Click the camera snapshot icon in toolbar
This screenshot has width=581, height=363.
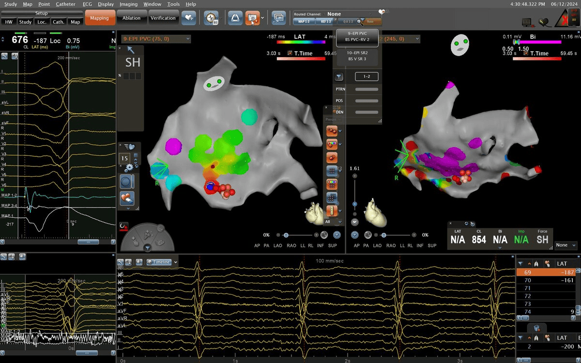pos(252,18)
